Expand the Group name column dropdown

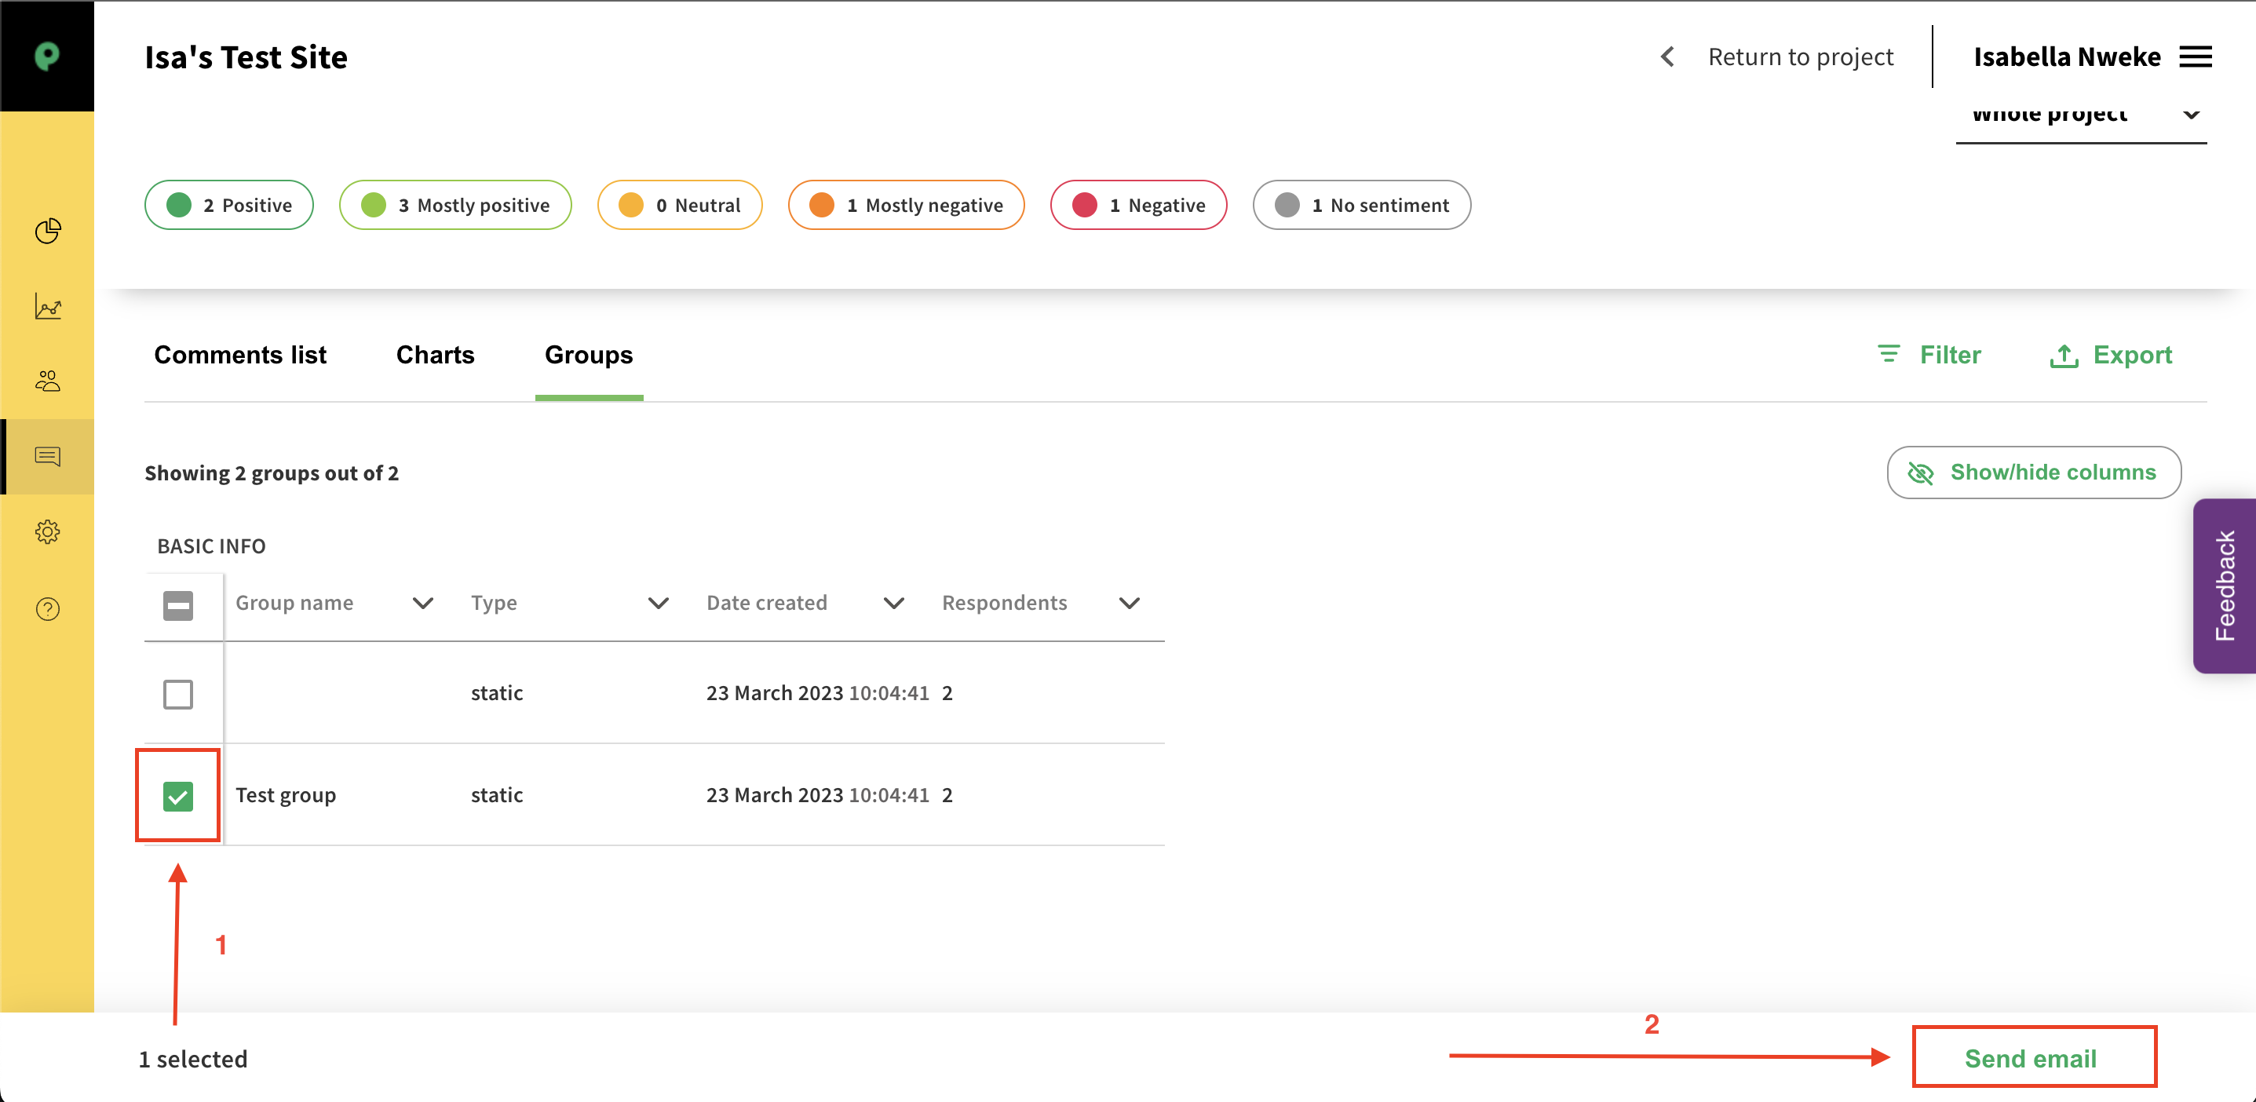pos(422,603)
